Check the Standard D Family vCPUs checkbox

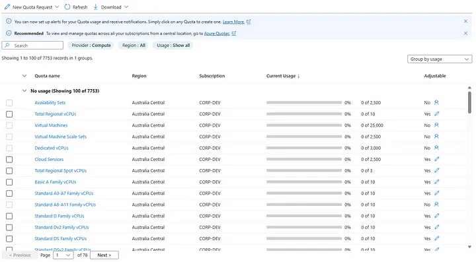9,216
